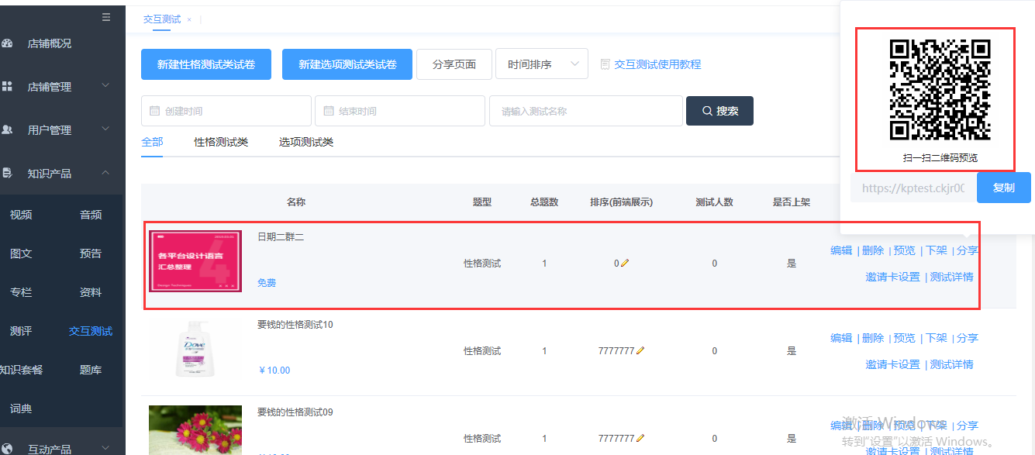This screenshot has width=1035, height=455.
Task: Open 题库 in the sidebar
Action: pos(91,370)
